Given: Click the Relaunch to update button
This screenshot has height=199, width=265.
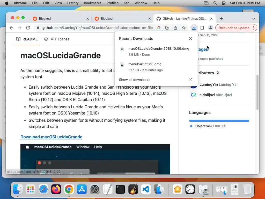Looking at the screenshot, I should pyautogui.click(x=234, y=28).
